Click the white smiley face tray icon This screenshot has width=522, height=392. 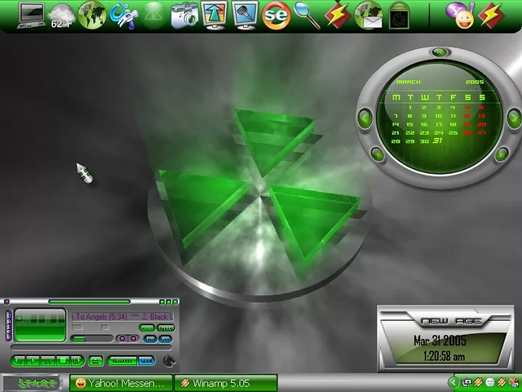point(489,382)
